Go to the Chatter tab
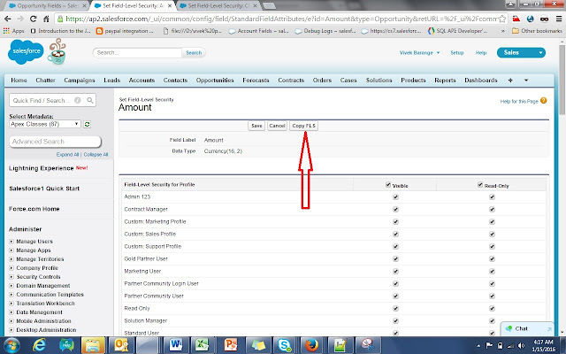This screenshot has height=354, width=566. point(45,81)
